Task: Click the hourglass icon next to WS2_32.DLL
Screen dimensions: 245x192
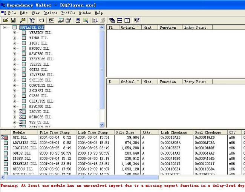Action: point(20,122)
